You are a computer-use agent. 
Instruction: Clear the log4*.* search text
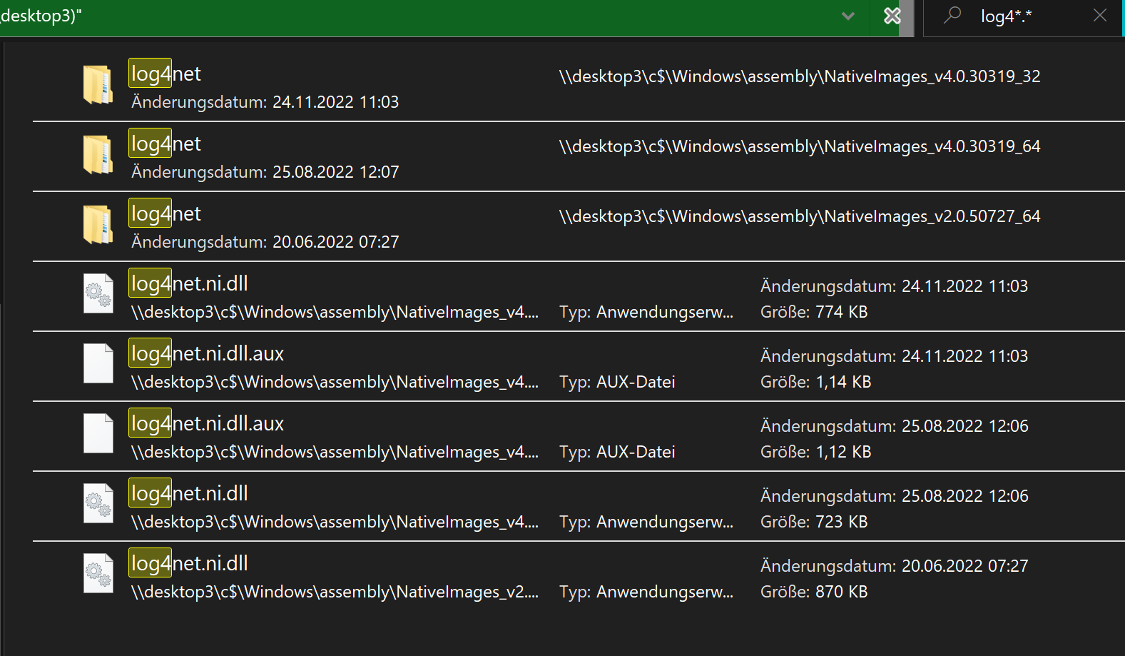pyautogui.click(x=1100, y=15)
